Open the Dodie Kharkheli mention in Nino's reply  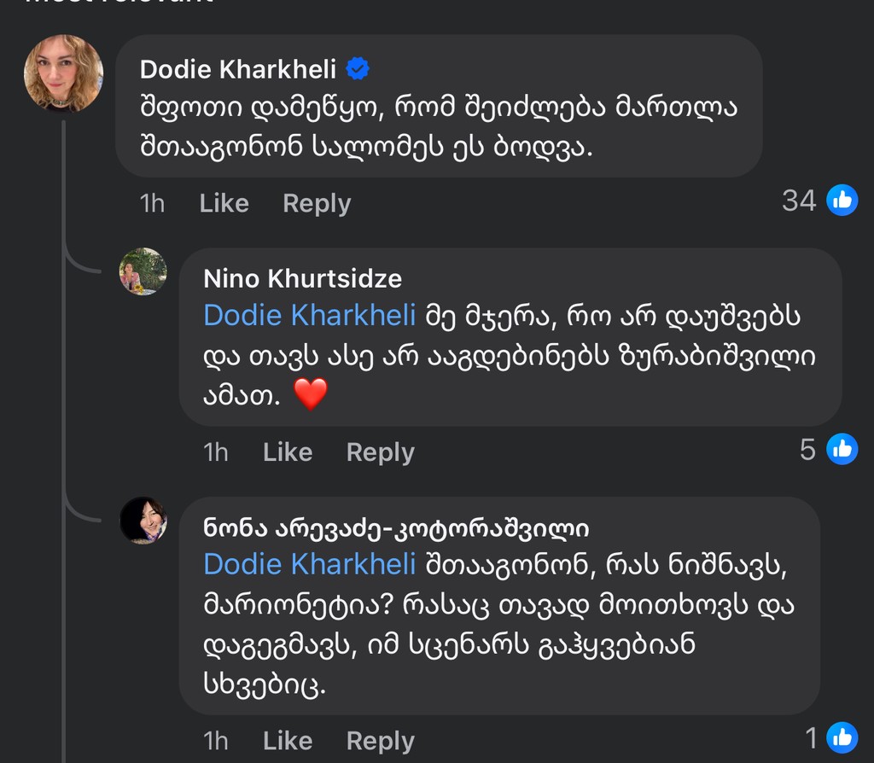tap(310, 316)
